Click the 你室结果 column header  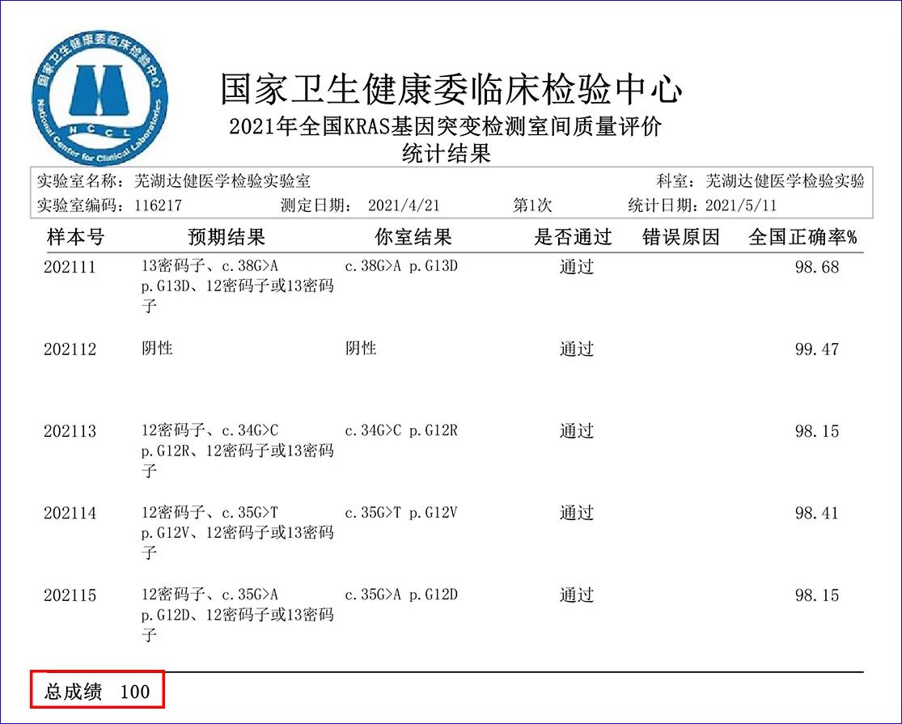[x=413, y=237]
